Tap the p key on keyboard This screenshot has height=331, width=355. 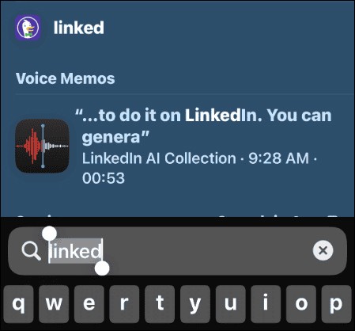tap(337, 304)
